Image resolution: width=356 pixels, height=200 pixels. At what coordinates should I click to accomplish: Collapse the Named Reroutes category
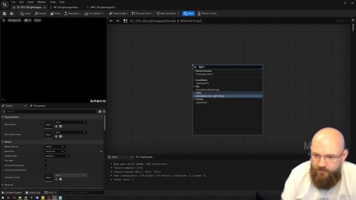click(194, 71)
